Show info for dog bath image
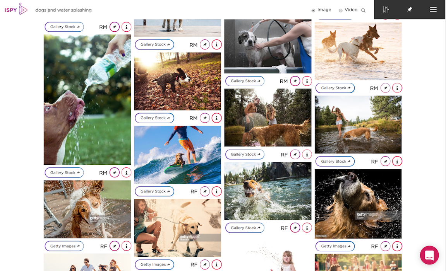The width and height of the screenshot is (446, 271). coord(307,81)
